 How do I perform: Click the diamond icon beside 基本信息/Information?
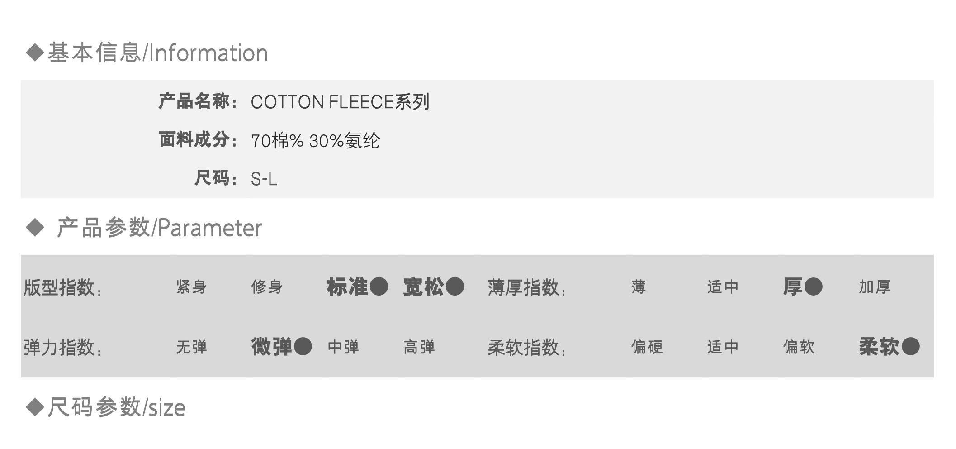(x=35, y=53)
